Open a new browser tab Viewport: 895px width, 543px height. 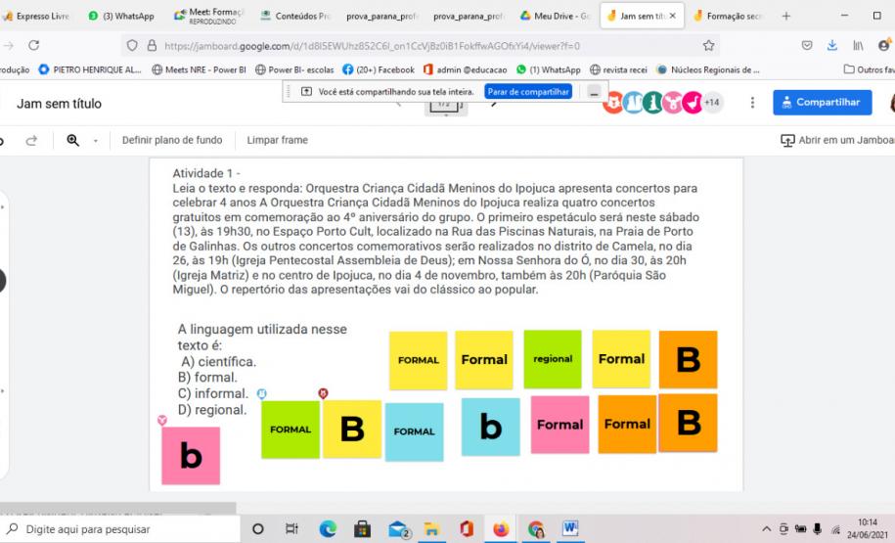(x=785, y=16)
